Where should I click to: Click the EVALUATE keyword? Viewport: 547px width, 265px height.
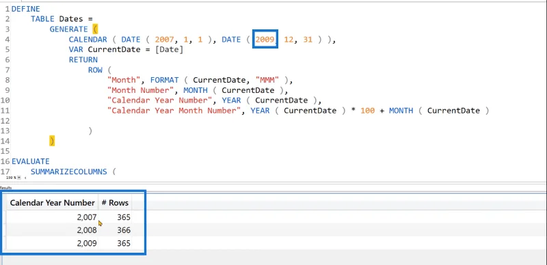(31, 161)
